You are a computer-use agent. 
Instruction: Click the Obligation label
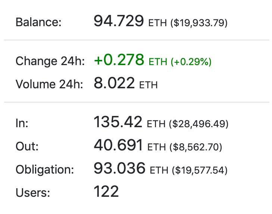click(45, 169)
